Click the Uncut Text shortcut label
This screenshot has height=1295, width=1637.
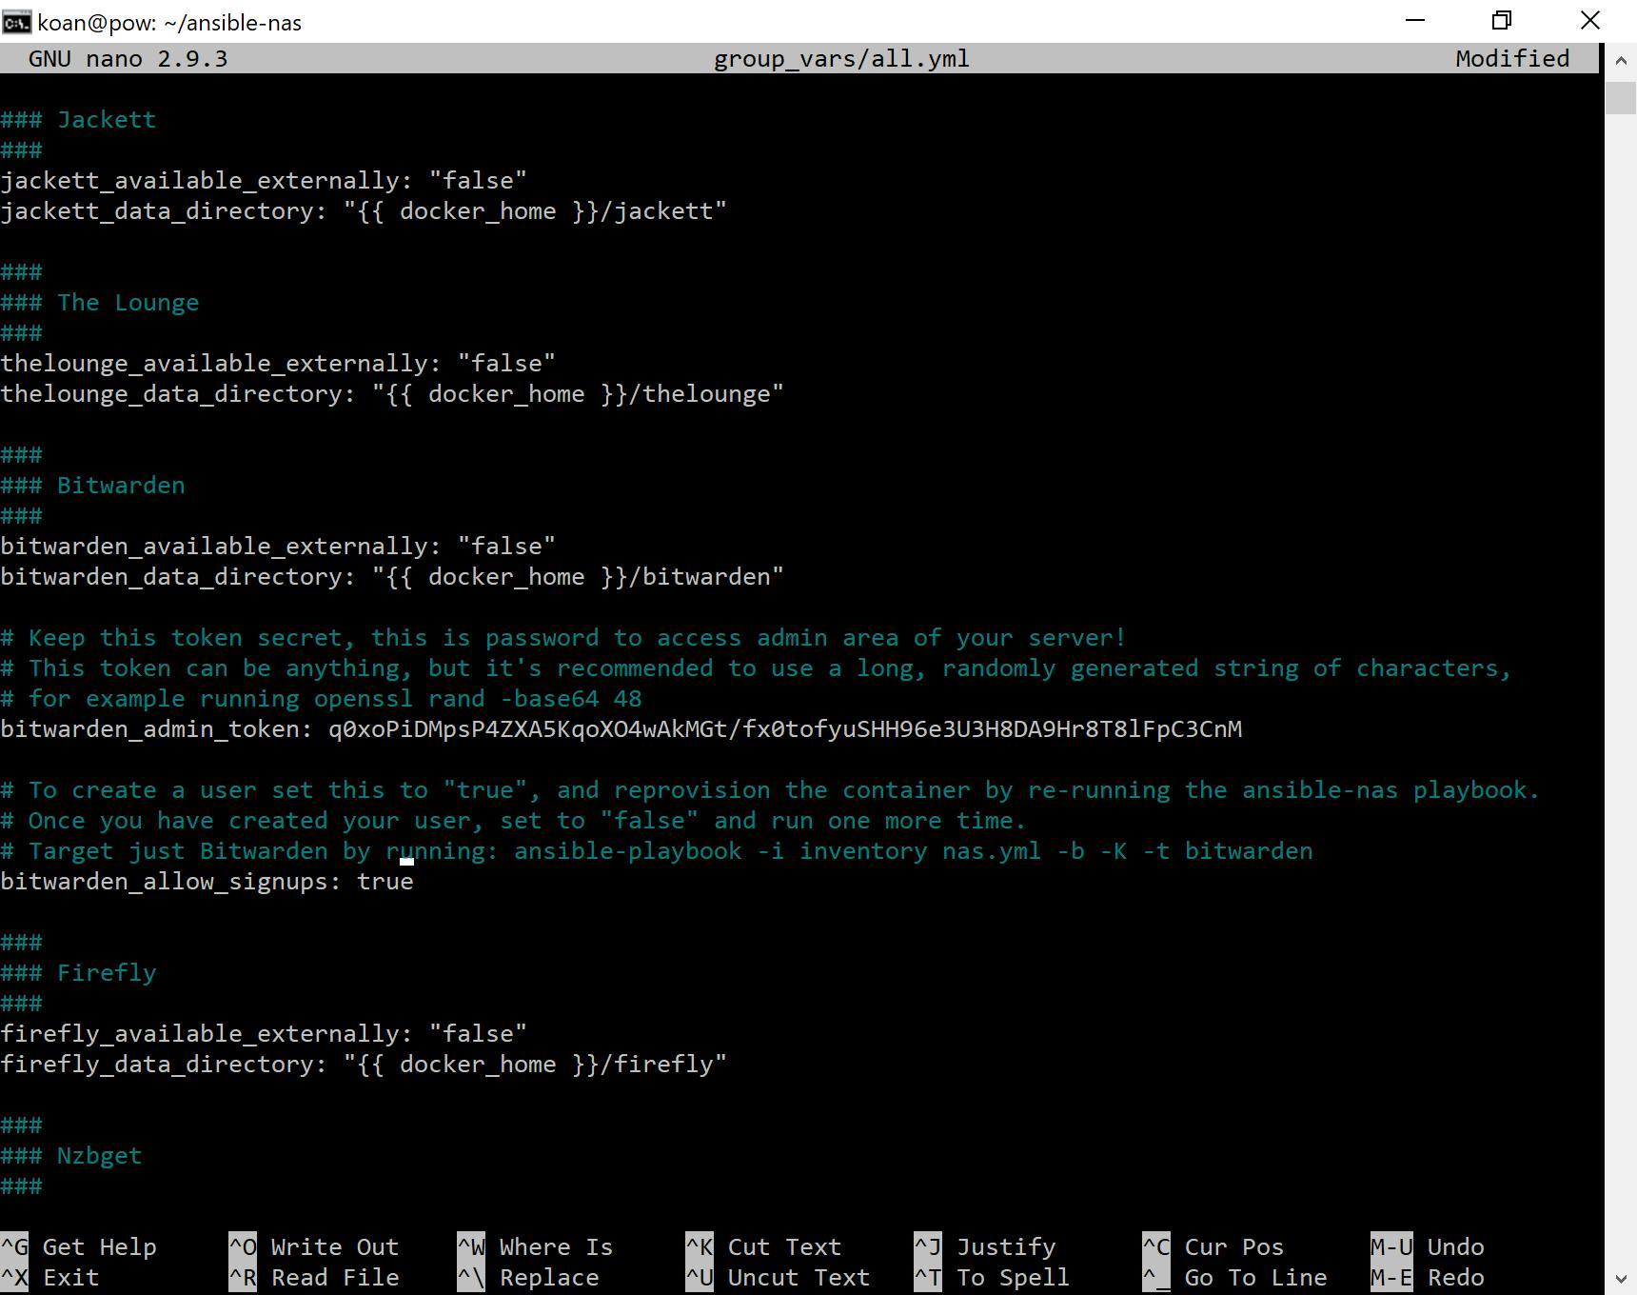tap(799, 1278)
